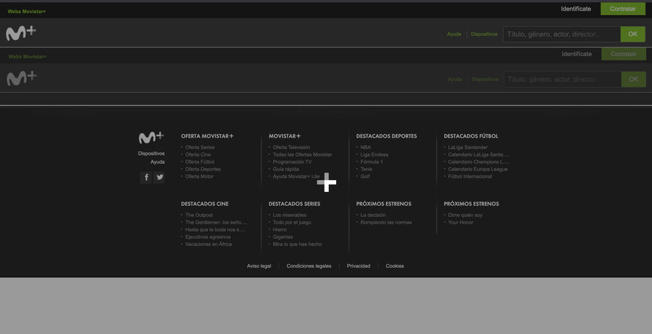Open the Oferta Series footer link
This screenshot has height=334, width=652.
200,147
